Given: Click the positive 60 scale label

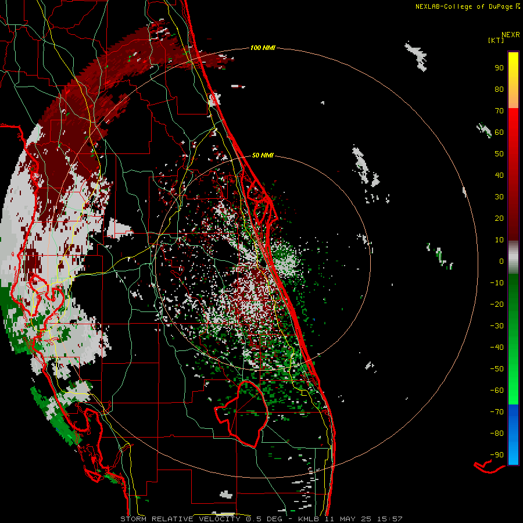Looking at the screenshot, I should pyautogui.click(x=499, y=132).
